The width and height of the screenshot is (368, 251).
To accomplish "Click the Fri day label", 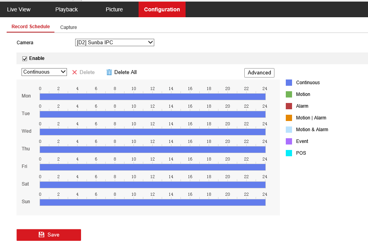I will click(x=24, y=166).
